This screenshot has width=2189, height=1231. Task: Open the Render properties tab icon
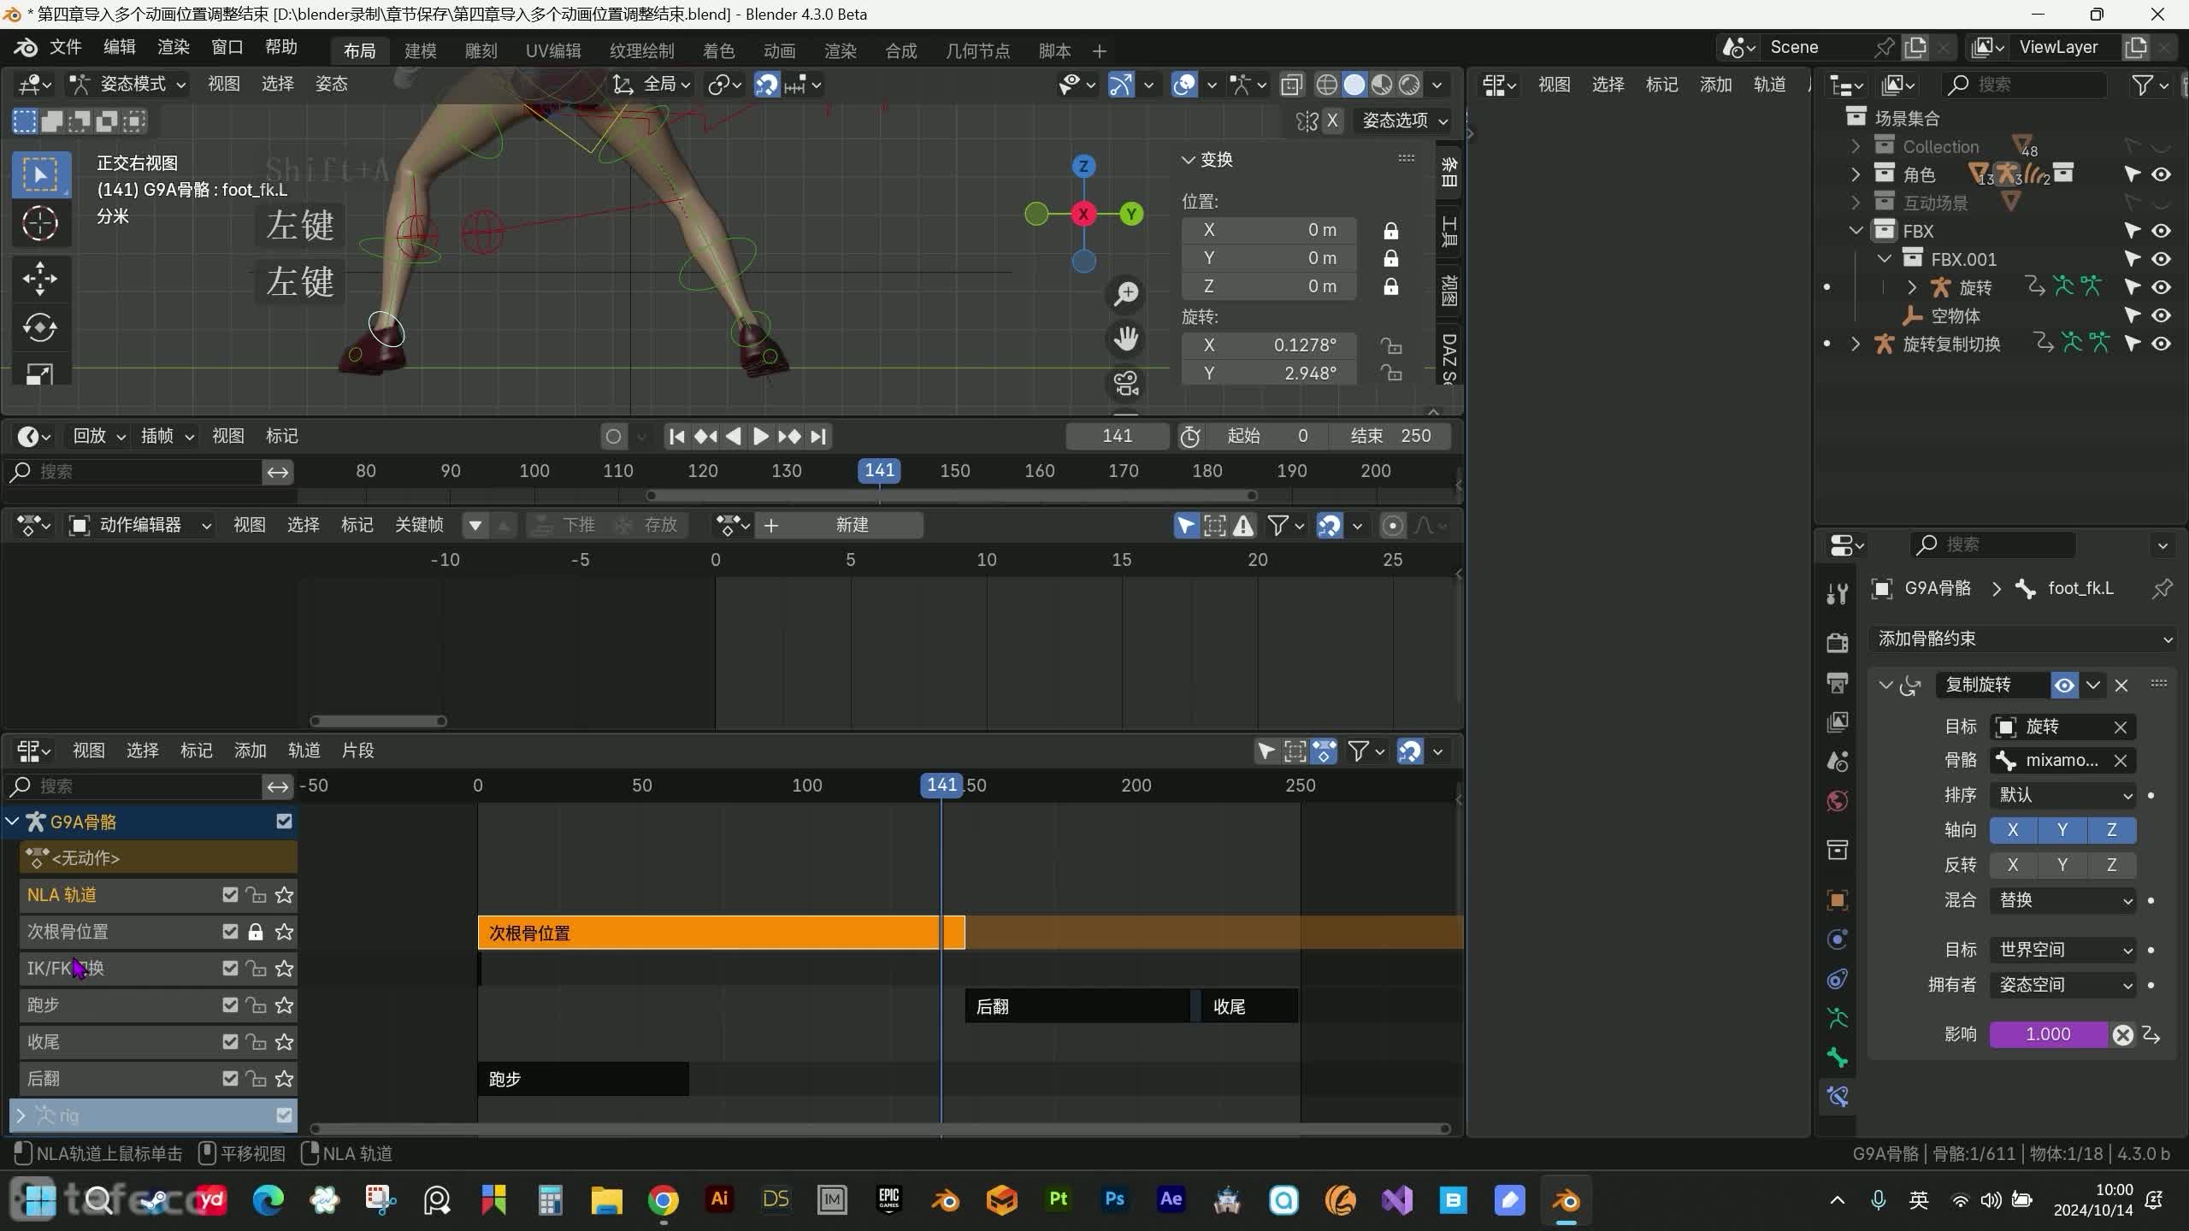tap(1838, 642)
